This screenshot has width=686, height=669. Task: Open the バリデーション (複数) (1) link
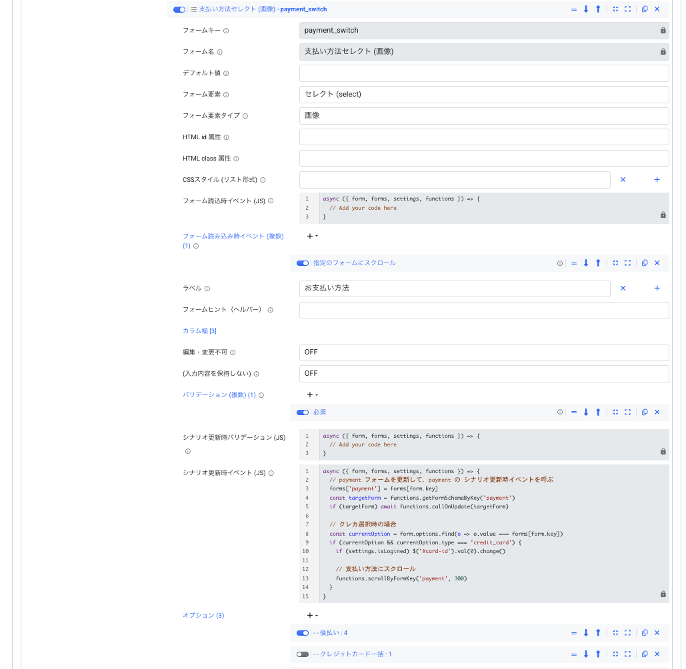point(219,395)
